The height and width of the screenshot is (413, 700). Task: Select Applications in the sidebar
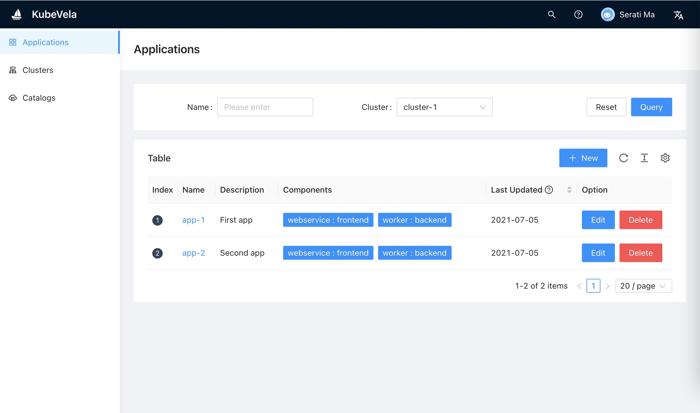[45, 42]
